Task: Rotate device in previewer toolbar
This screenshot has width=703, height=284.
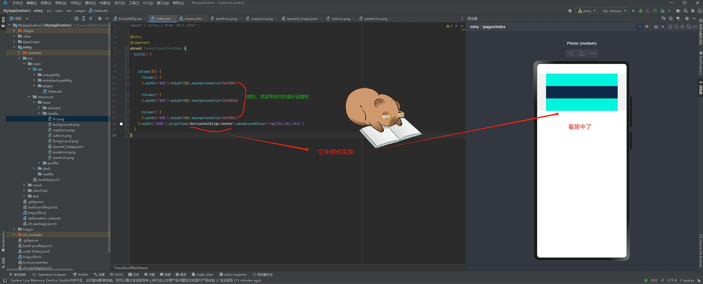Action: (x=582, y=53)
